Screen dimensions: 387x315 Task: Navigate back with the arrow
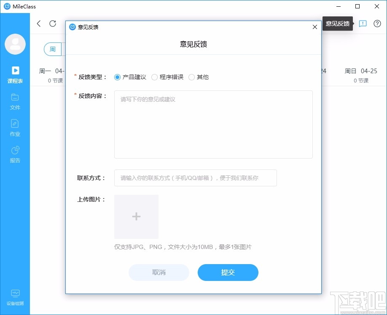point(38,24)
